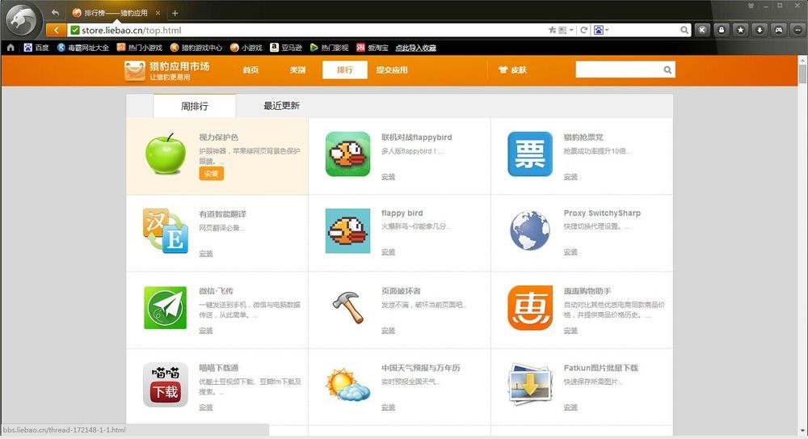Click the 中国天气预报与万年历 sun icon
The width and height of the screenshot is (808, 439).
point(347,384)
